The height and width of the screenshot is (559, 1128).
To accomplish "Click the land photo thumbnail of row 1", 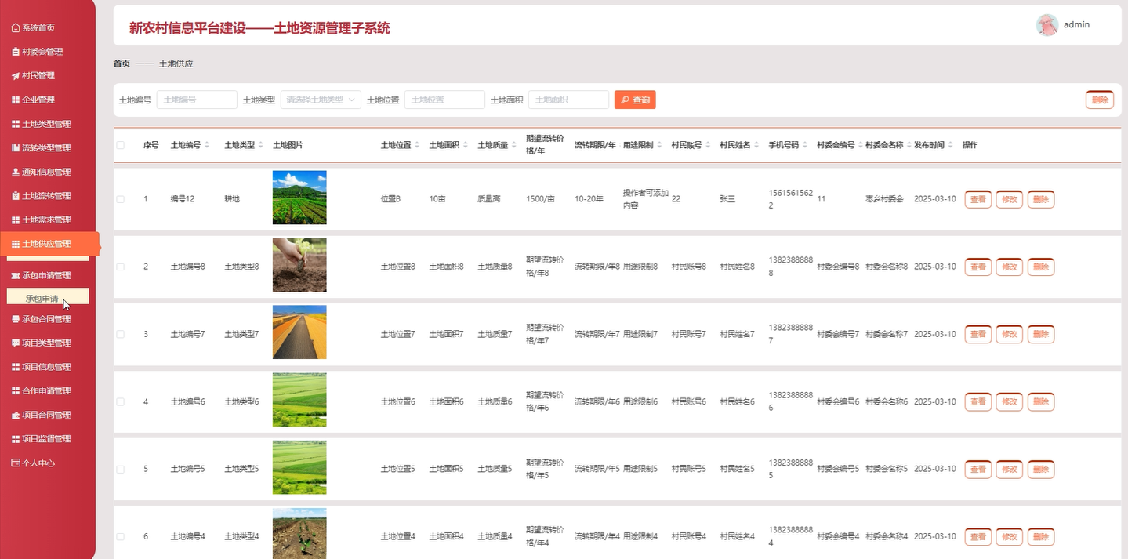I will [299, 198].
